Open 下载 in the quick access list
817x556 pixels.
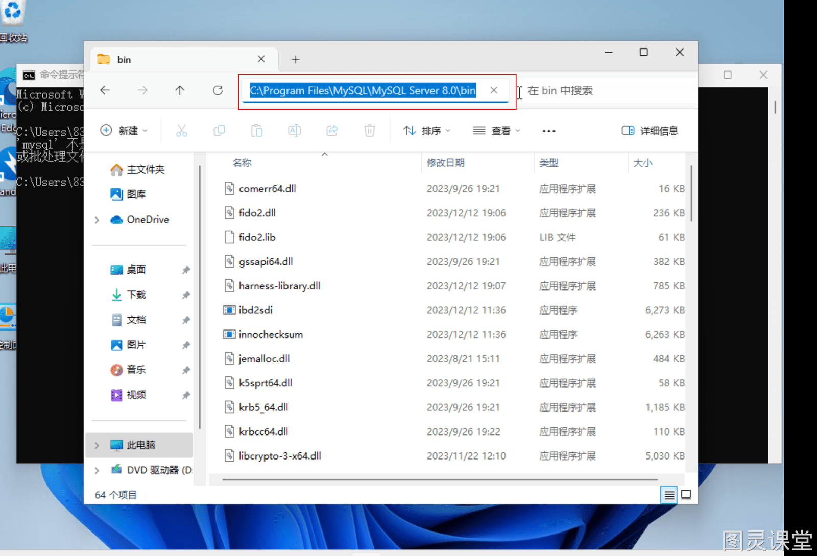tap(129, 295)
